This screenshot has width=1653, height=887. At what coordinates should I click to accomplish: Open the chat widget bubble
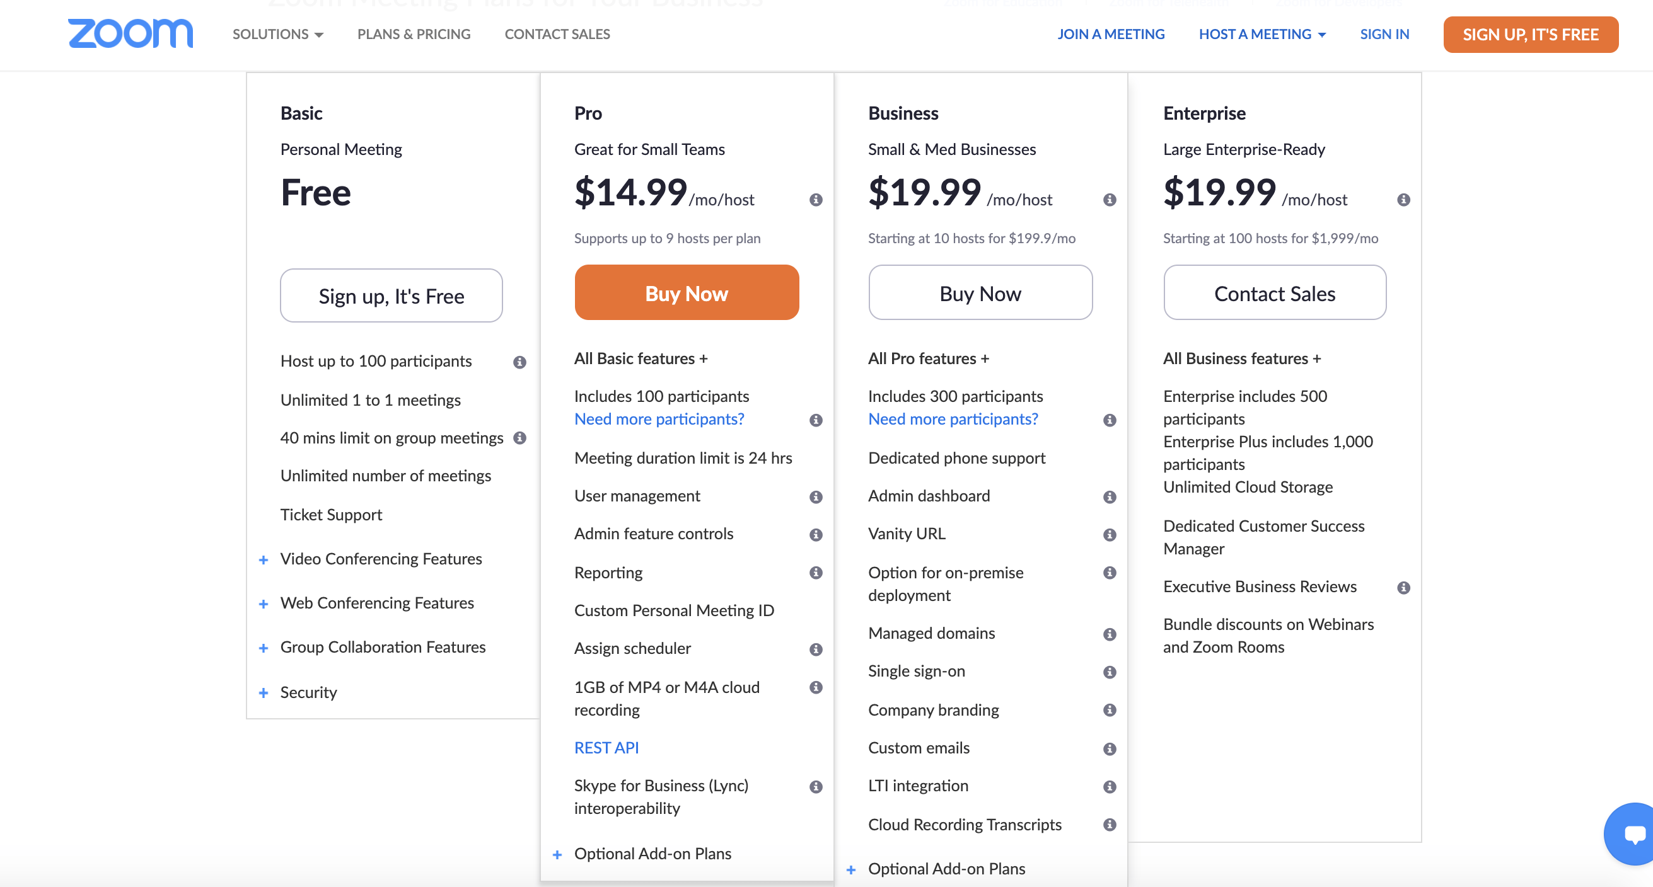coord(1630,833)
